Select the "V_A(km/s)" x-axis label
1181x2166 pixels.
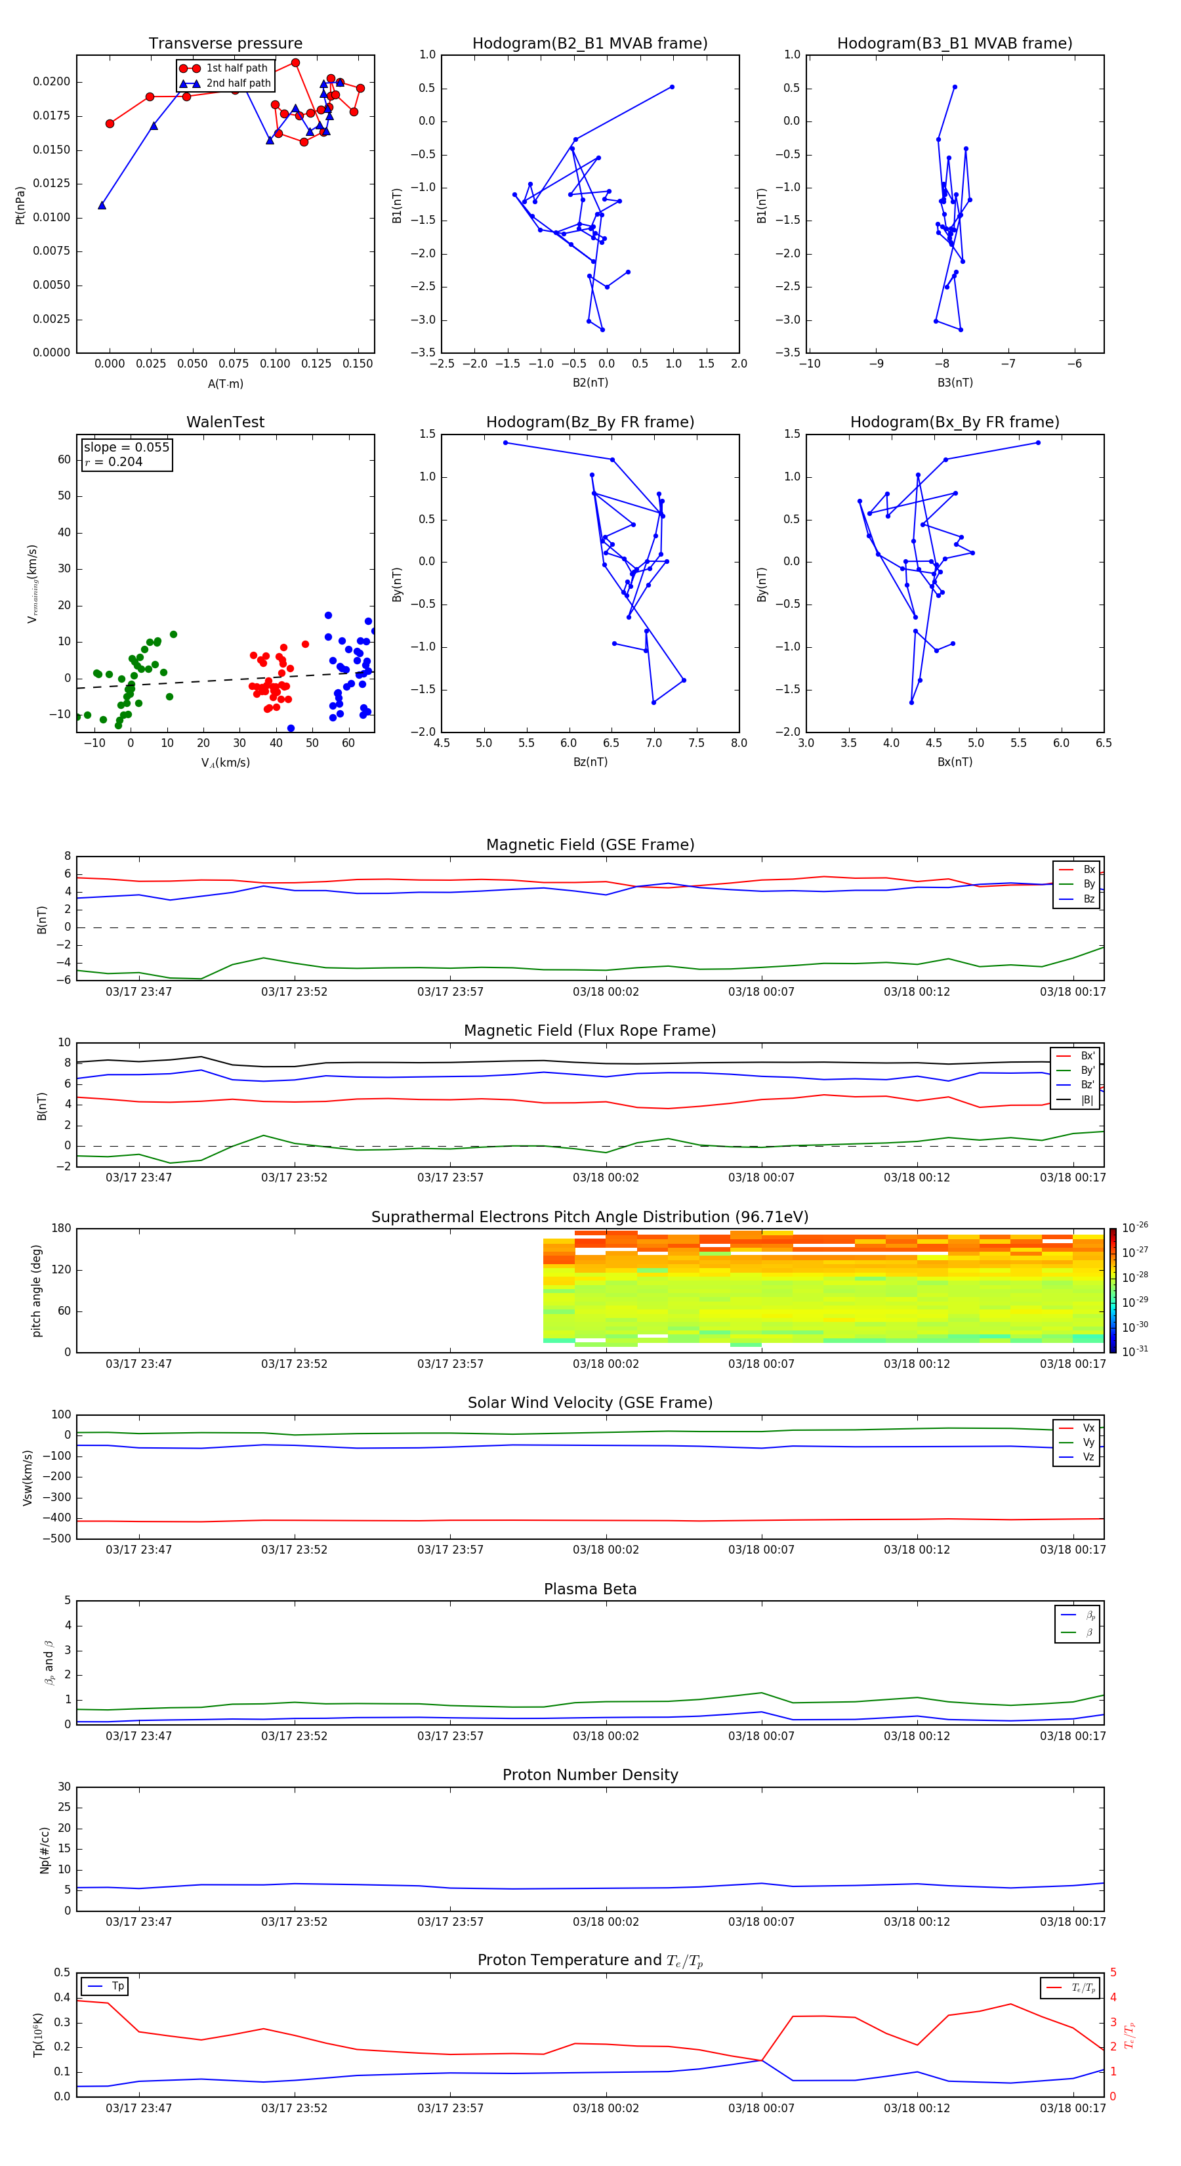(225, 763)
